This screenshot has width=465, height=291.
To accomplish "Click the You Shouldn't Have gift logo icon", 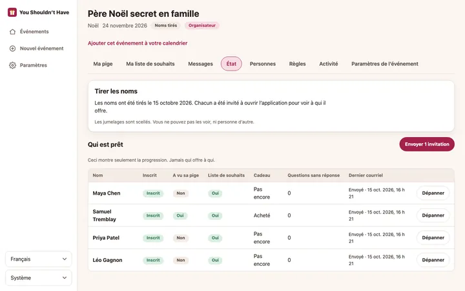I will point(12,12).
